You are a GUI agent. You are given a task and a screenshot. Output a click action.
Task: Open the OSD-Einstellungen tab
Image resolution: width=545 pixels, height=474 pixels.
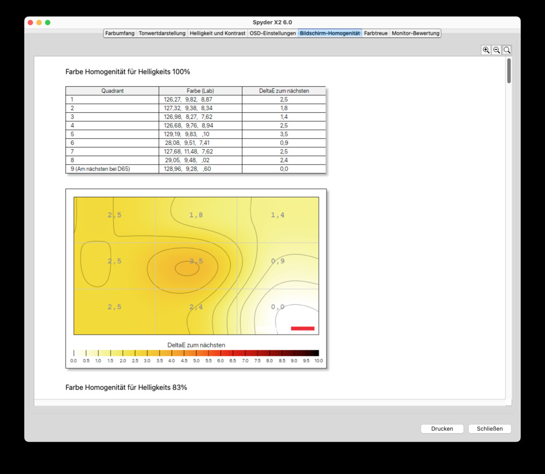272,33
